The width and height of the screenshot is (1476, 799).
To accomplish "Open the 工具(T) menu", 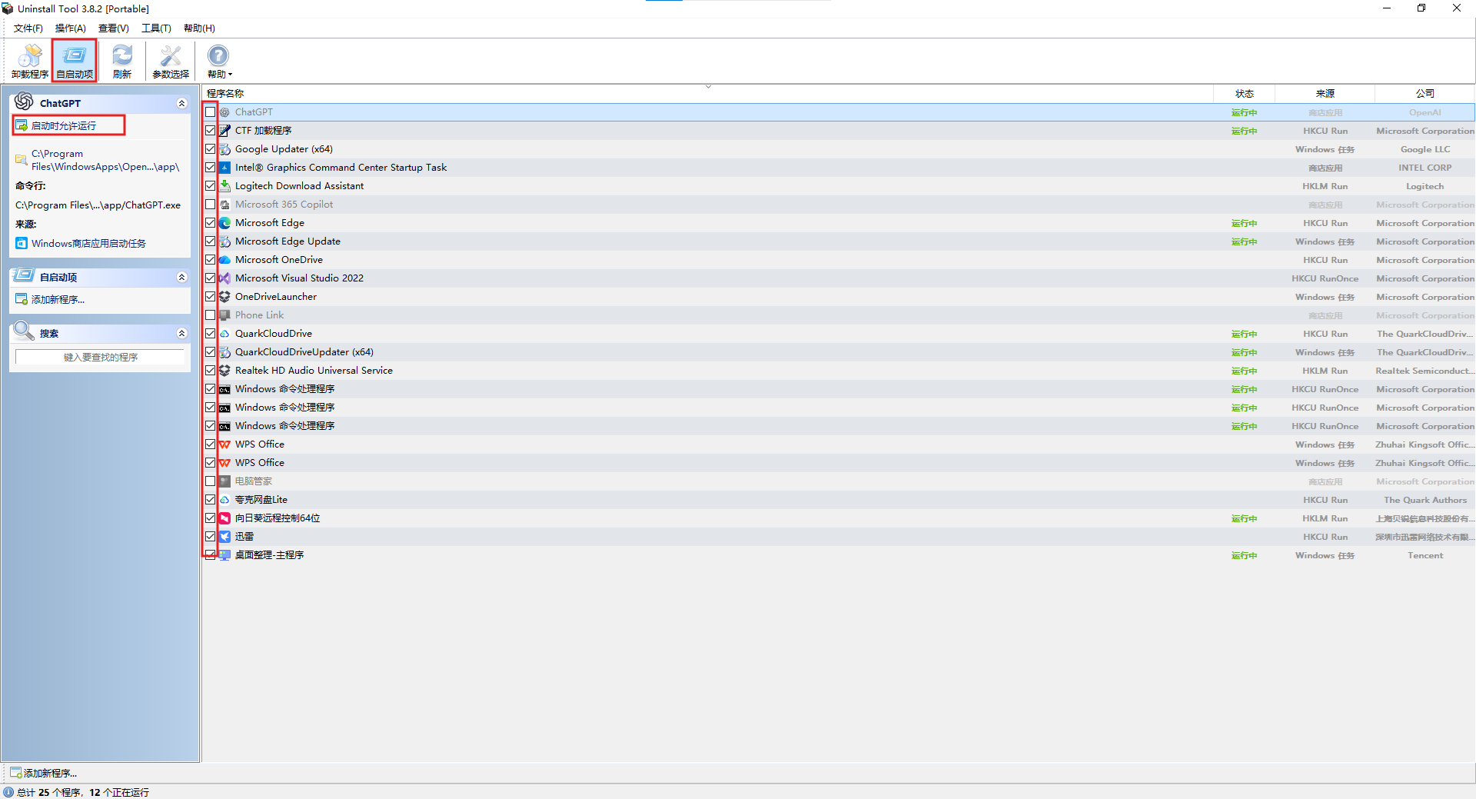I will point(156,28).
